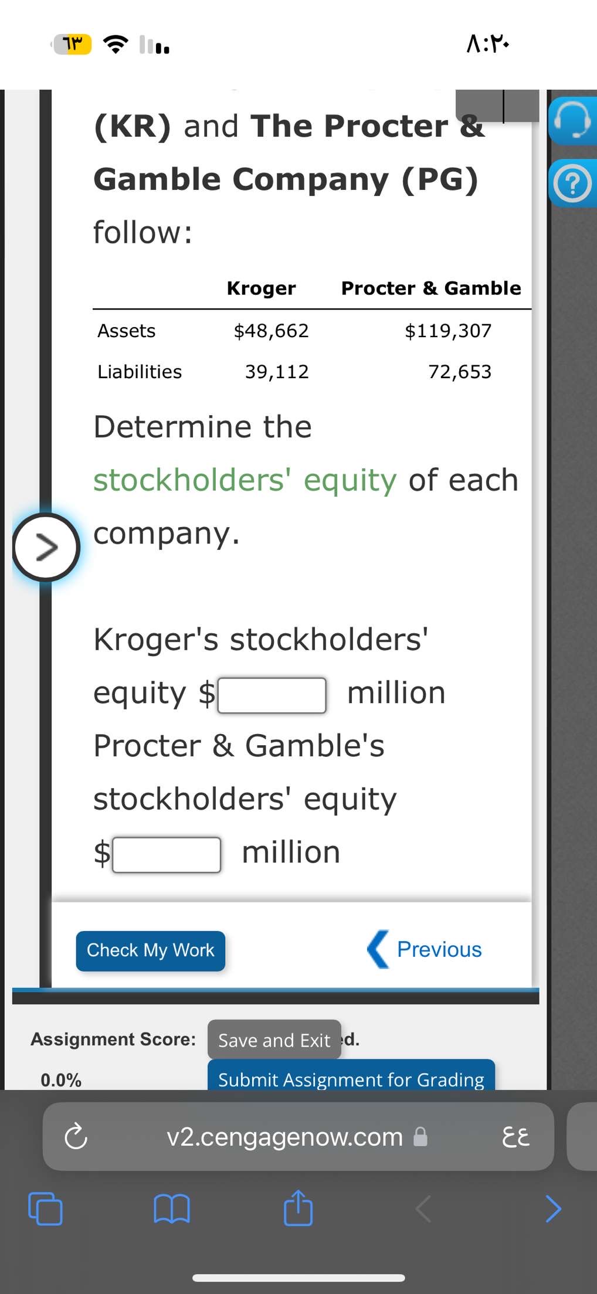The width and height of the screenshot is (597, 1294).
Task: Tap the Save and Exit button
Action: (x=273, y=1040)
